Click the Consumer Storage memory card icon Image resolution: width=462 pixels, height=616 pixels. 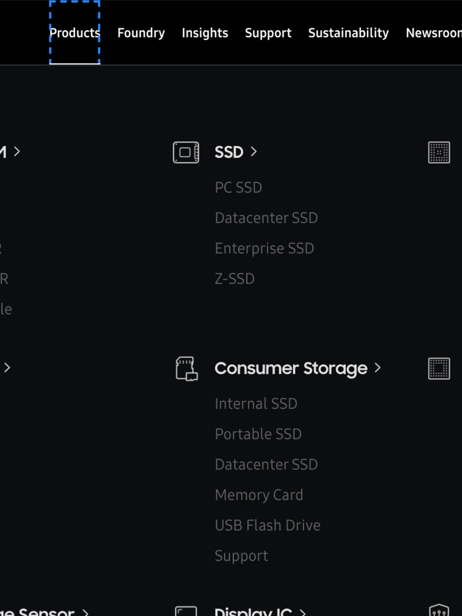186,369
